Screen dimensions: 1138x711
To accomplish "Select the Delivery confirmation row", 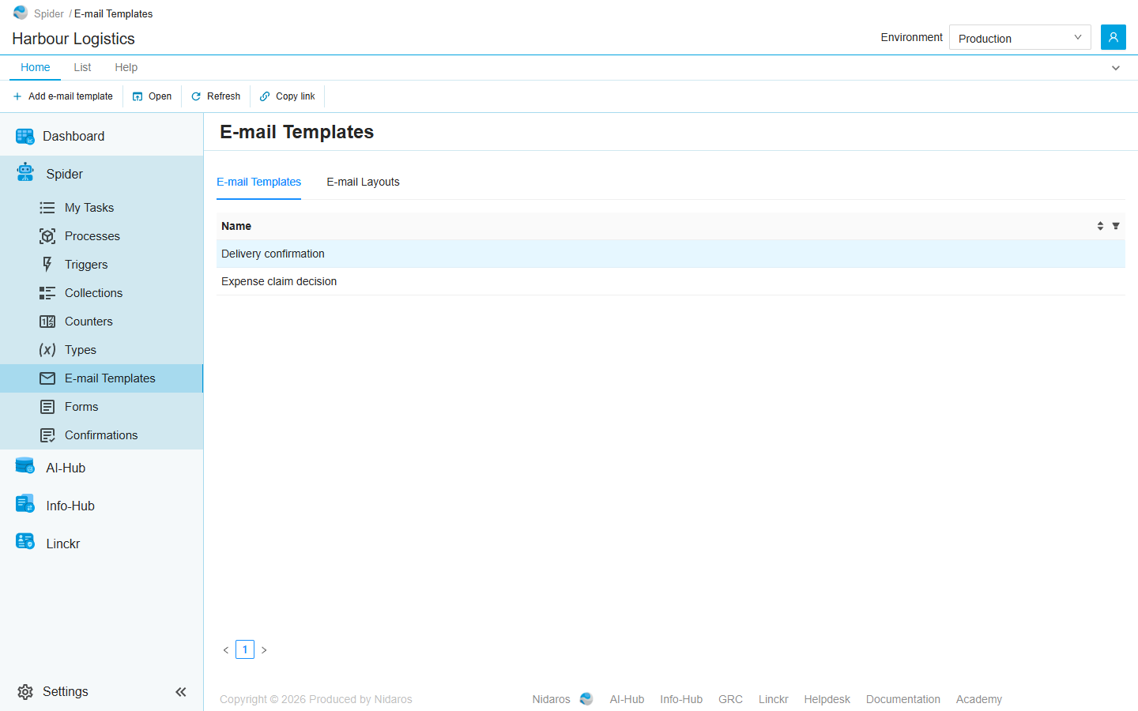I will tap(671, 254).
